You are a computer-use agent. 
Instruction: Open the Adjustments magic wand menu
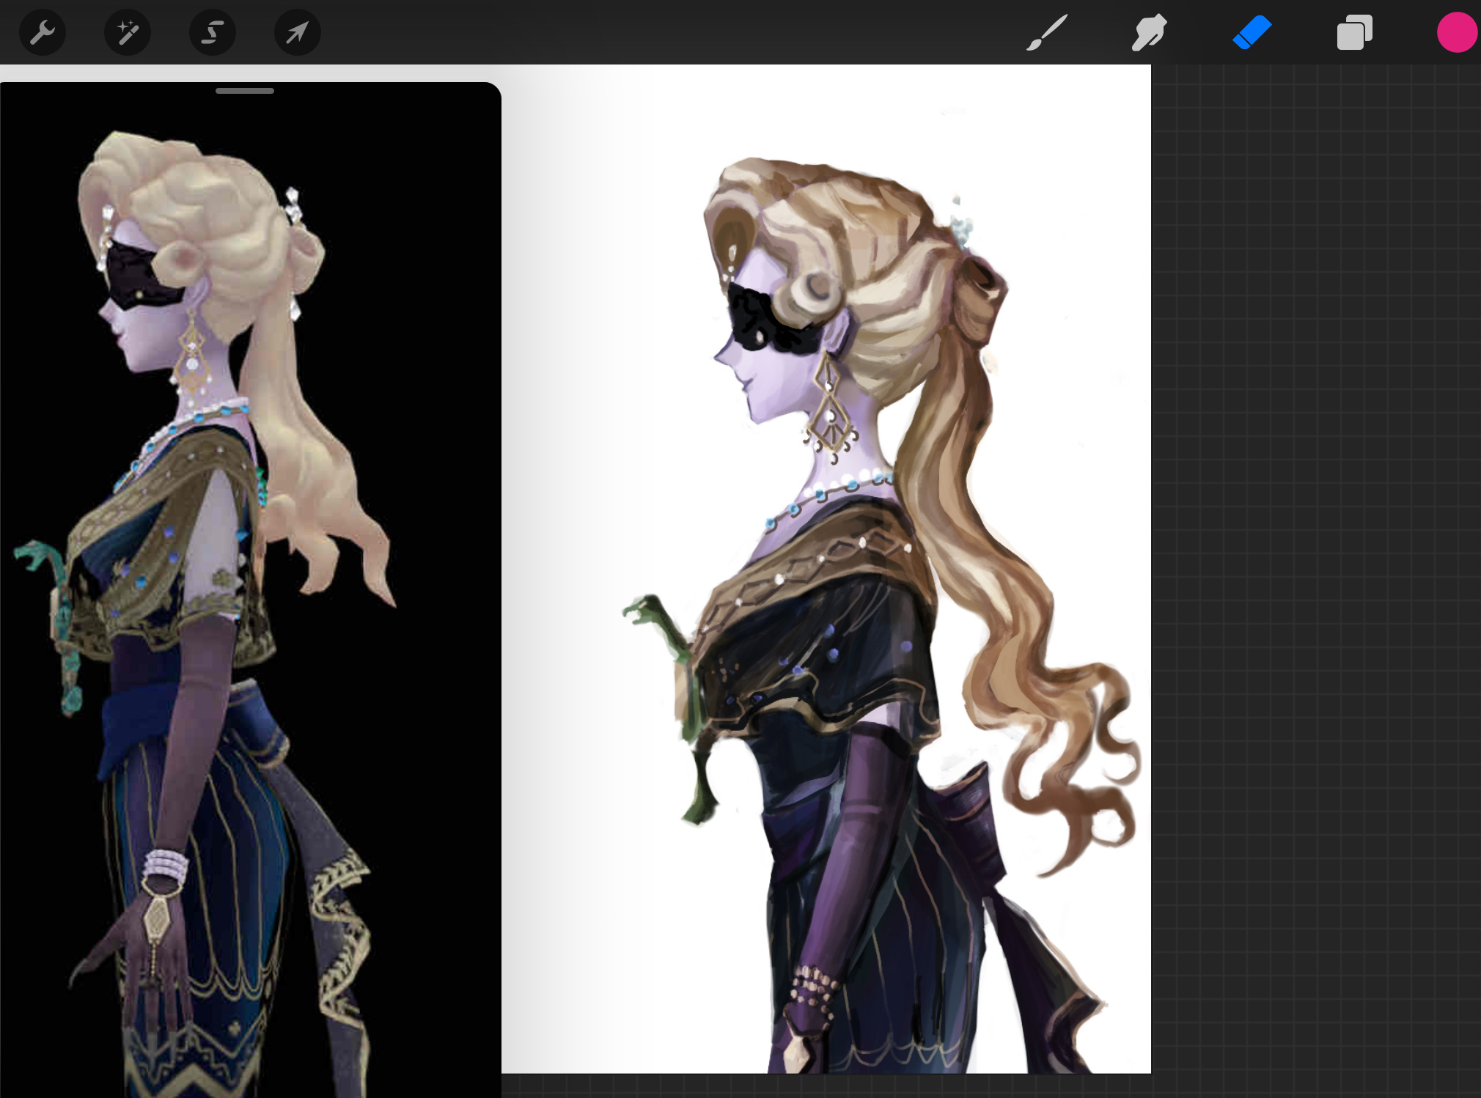tap(128, 32)
